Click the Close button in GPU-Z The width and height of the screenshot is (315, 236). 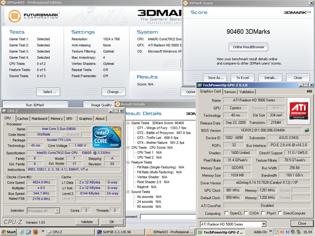pos(302,223)
